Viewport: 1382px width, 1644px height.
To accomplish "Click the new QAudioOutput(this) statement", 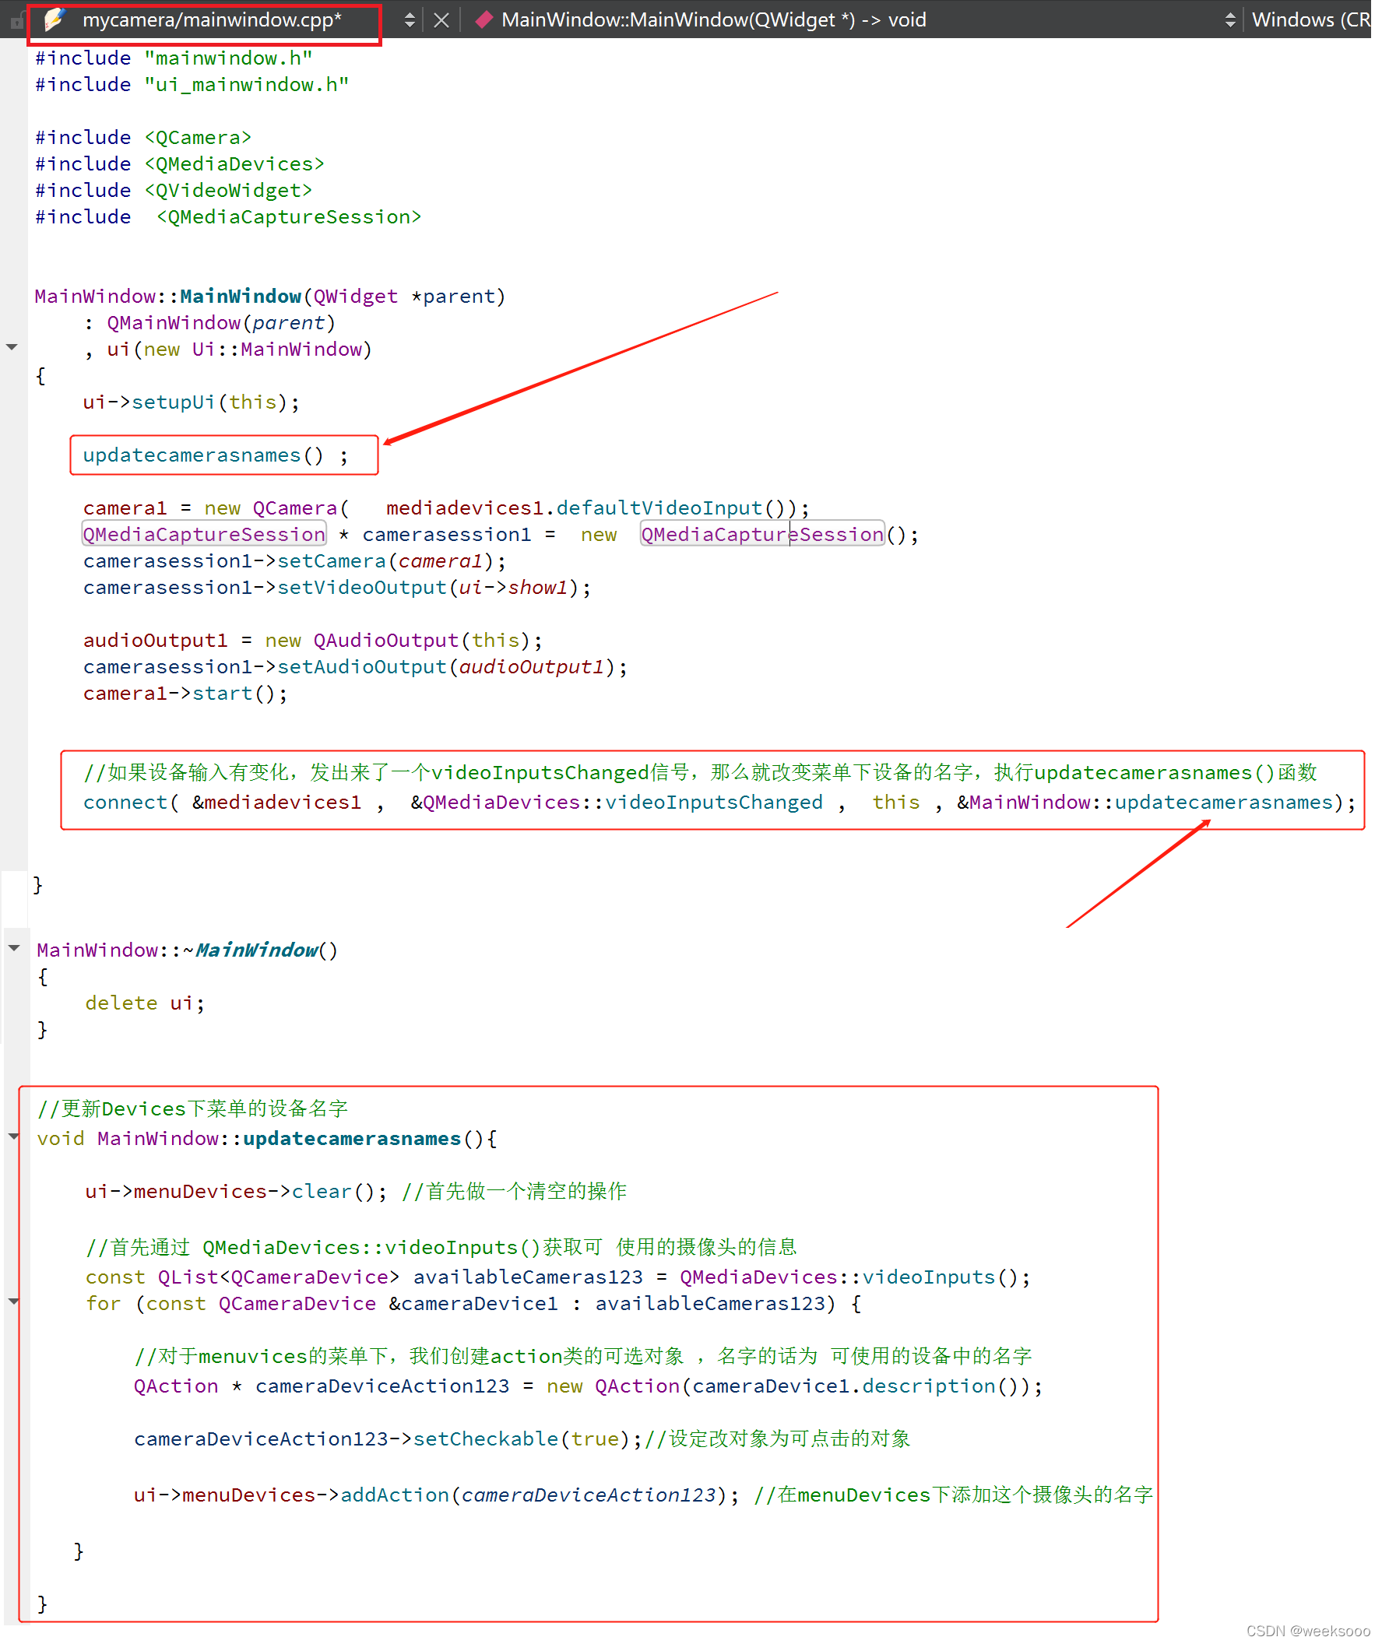I will pyautogui.click(x=403, y=641).
